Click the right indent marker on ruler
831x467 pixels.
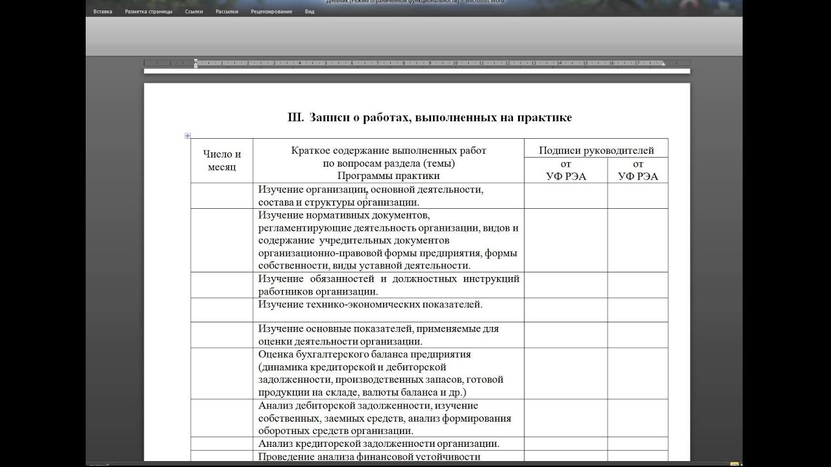pos(663,65)
